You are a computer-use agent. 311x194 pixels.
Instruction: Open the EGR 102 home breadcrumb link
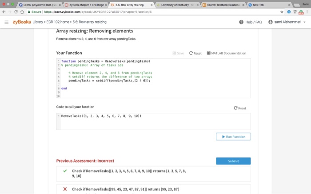(x=58, y=22)
